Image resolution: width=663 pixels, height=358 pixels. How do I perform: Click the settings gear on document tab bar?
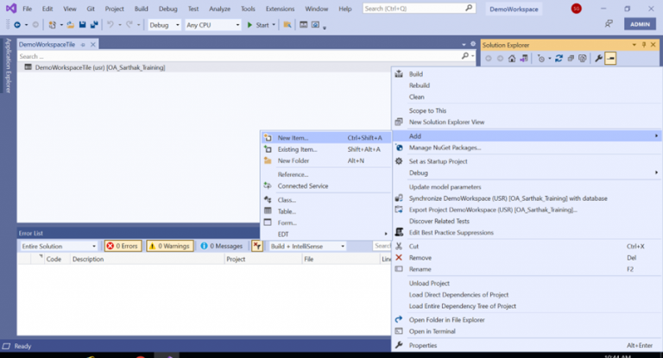click(473, 44)
